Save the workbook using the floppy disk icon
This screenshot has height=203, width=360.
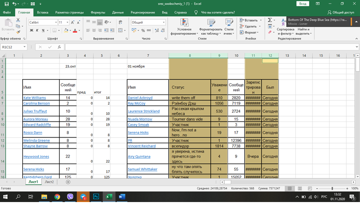(x=7, y=4)
